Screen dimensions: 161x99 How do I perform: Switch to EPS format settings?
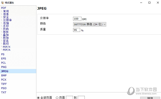point(3,59)
